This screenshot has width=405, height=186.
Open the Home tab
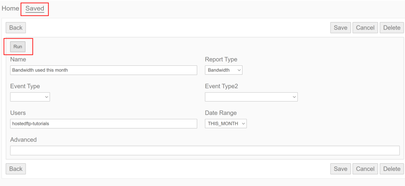point(10,8)
